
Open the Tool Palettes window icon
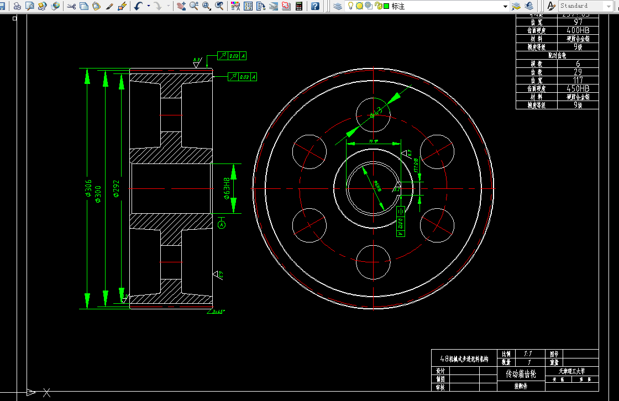pyautogui.click(x=260, y=6)
